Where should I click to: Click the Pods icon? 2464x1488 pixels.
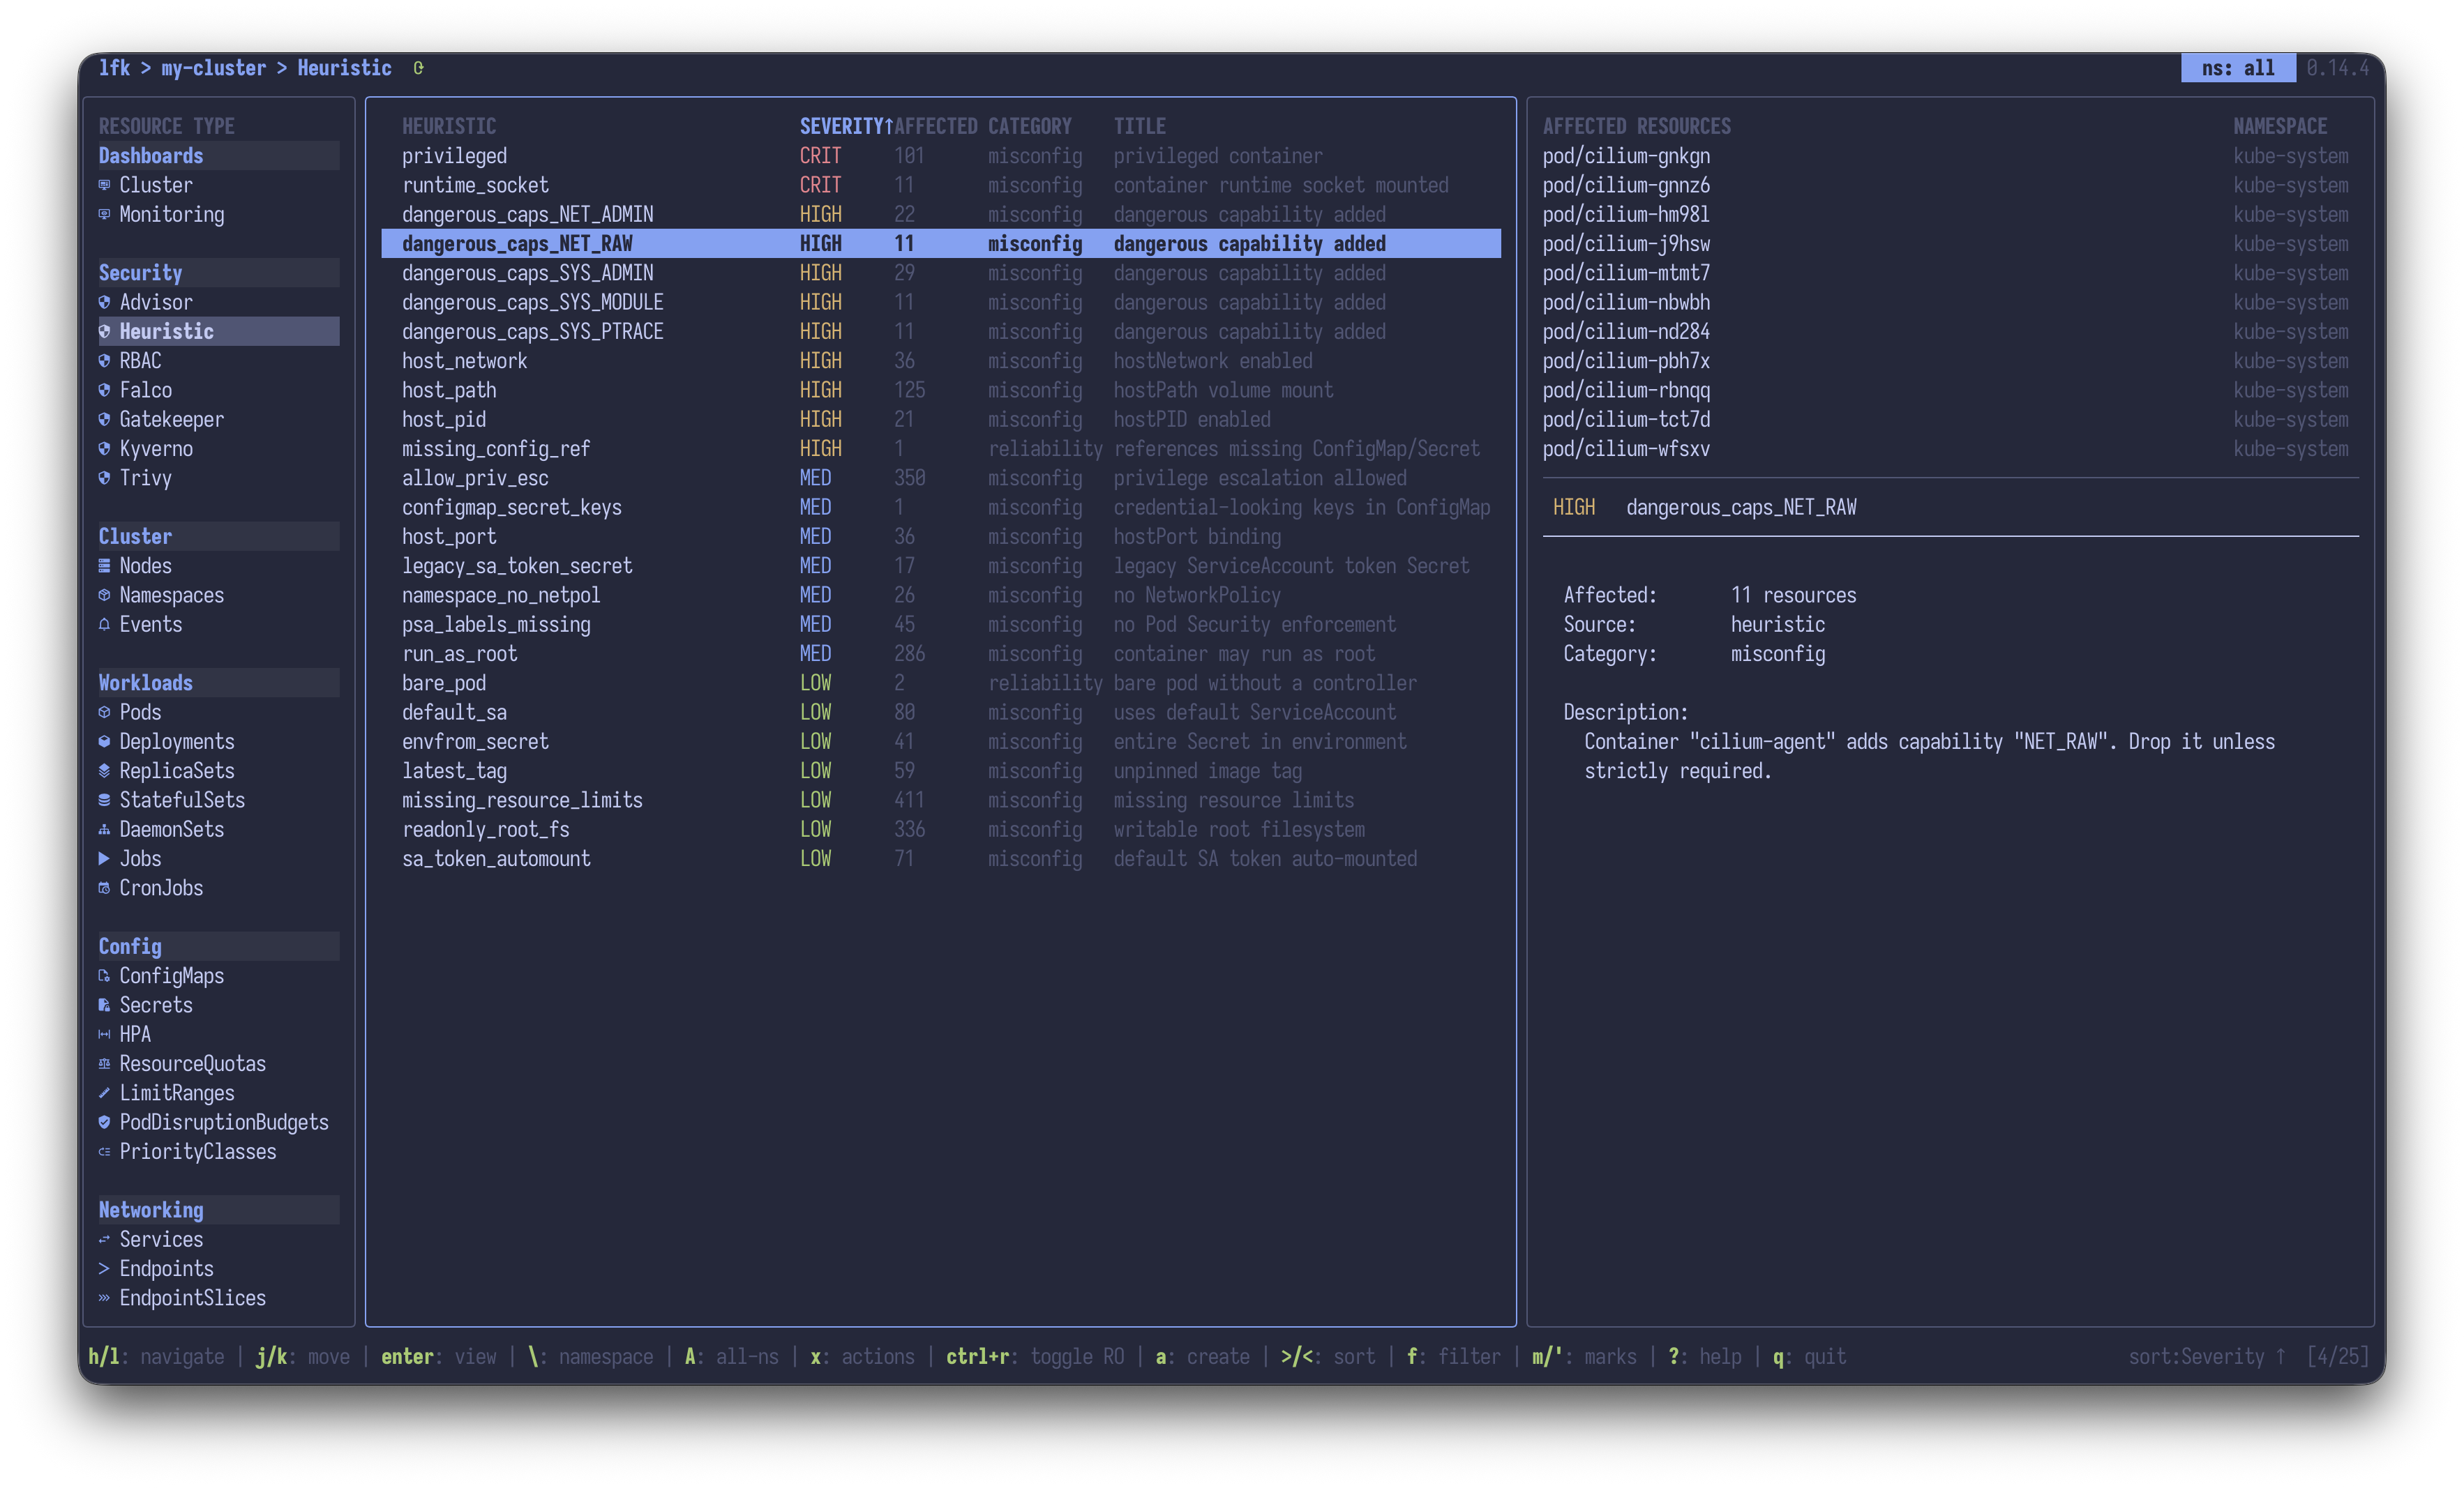click(x=104, y=711)
